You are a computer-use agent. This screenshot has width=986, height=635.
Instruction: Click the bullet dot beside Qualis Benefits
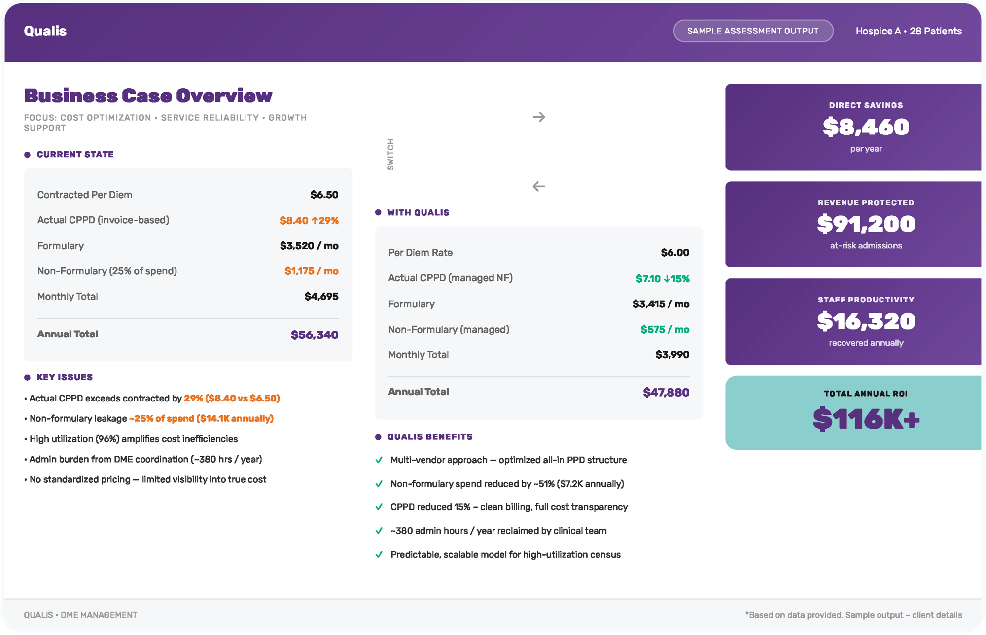point(378,437)
